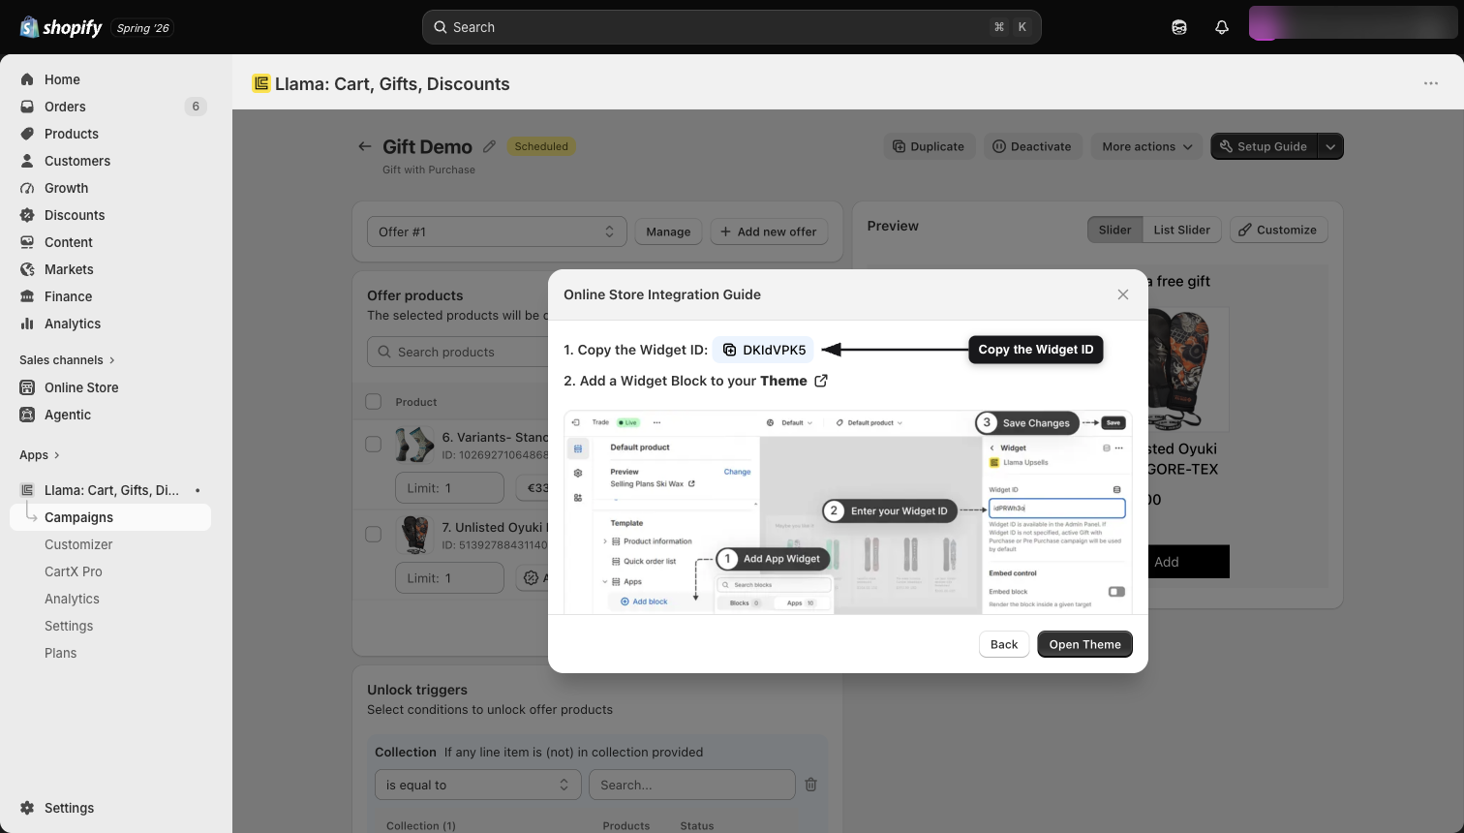
Task: Open Llama: Cart, Gifts app entry
Action: point(111,490)
